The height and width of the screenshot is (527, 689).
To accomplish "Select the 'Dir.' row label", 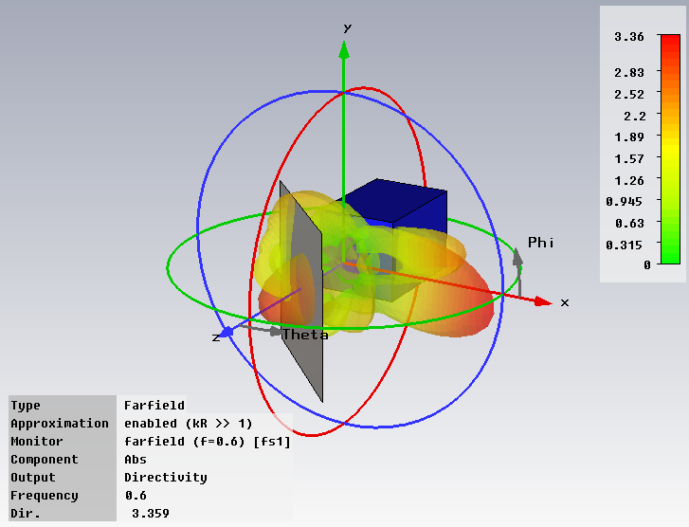I will (x=25, y=514).
